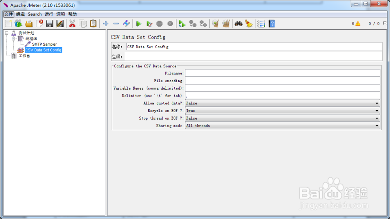Image resolution: width=390 pixels, height=219 pixels.
Task: Click the Clear results icon
Action: point(215,24)
